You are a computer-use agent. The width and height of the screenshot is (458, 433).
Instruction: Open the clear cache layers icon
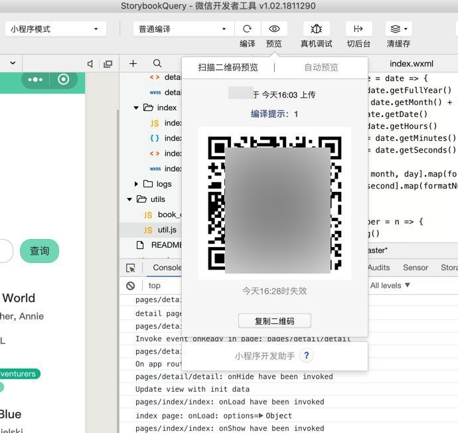(395, 29)
